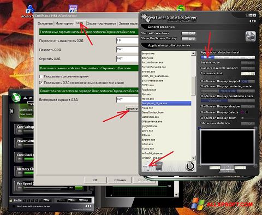Select Viewport coordinate space
Image resolution: width=262 pixels, height=215 pixels.
click(x=215, y=100)
